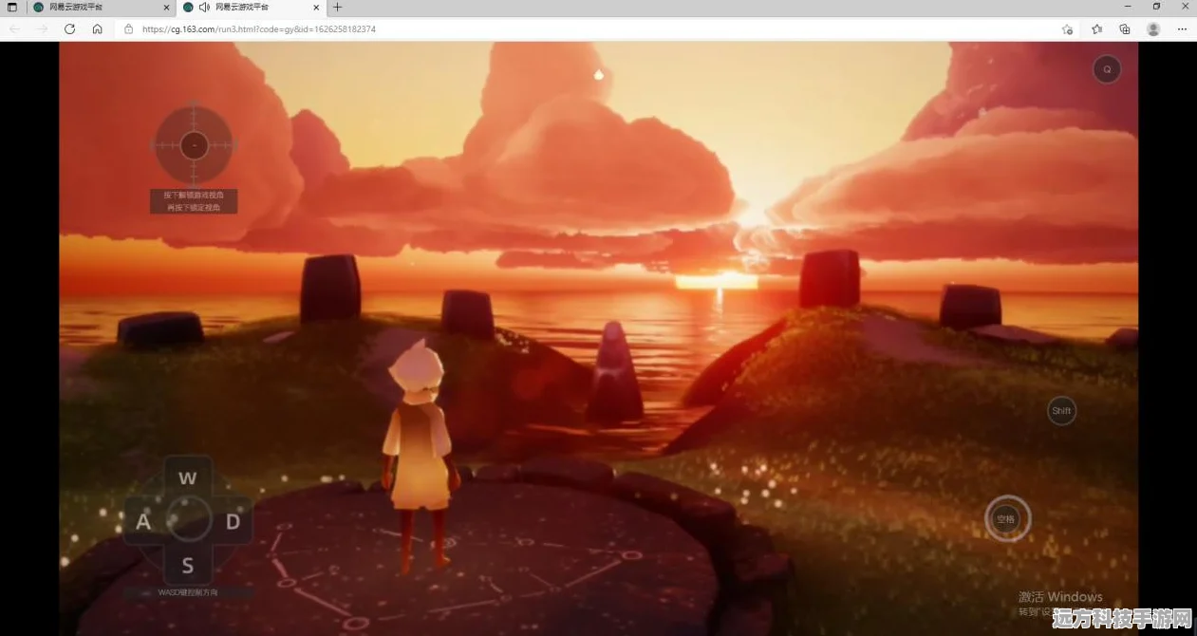1197x636 pixels.
Task: Click the small white flame cursor icon
Action: pyautogui.click(x=598, y=74)
